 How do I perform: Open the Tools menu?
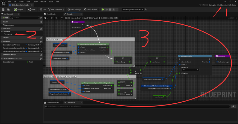(51, 2)
